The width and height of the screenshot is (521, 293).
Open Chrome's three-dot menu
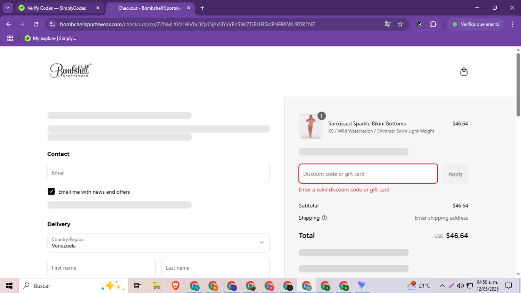tap(513, 24)
